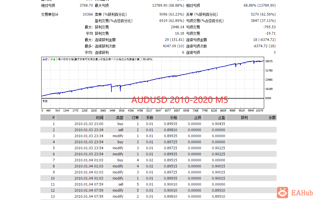Click y-axis value 8394 on chart
317x200 pixels.
tap(268, 98)
